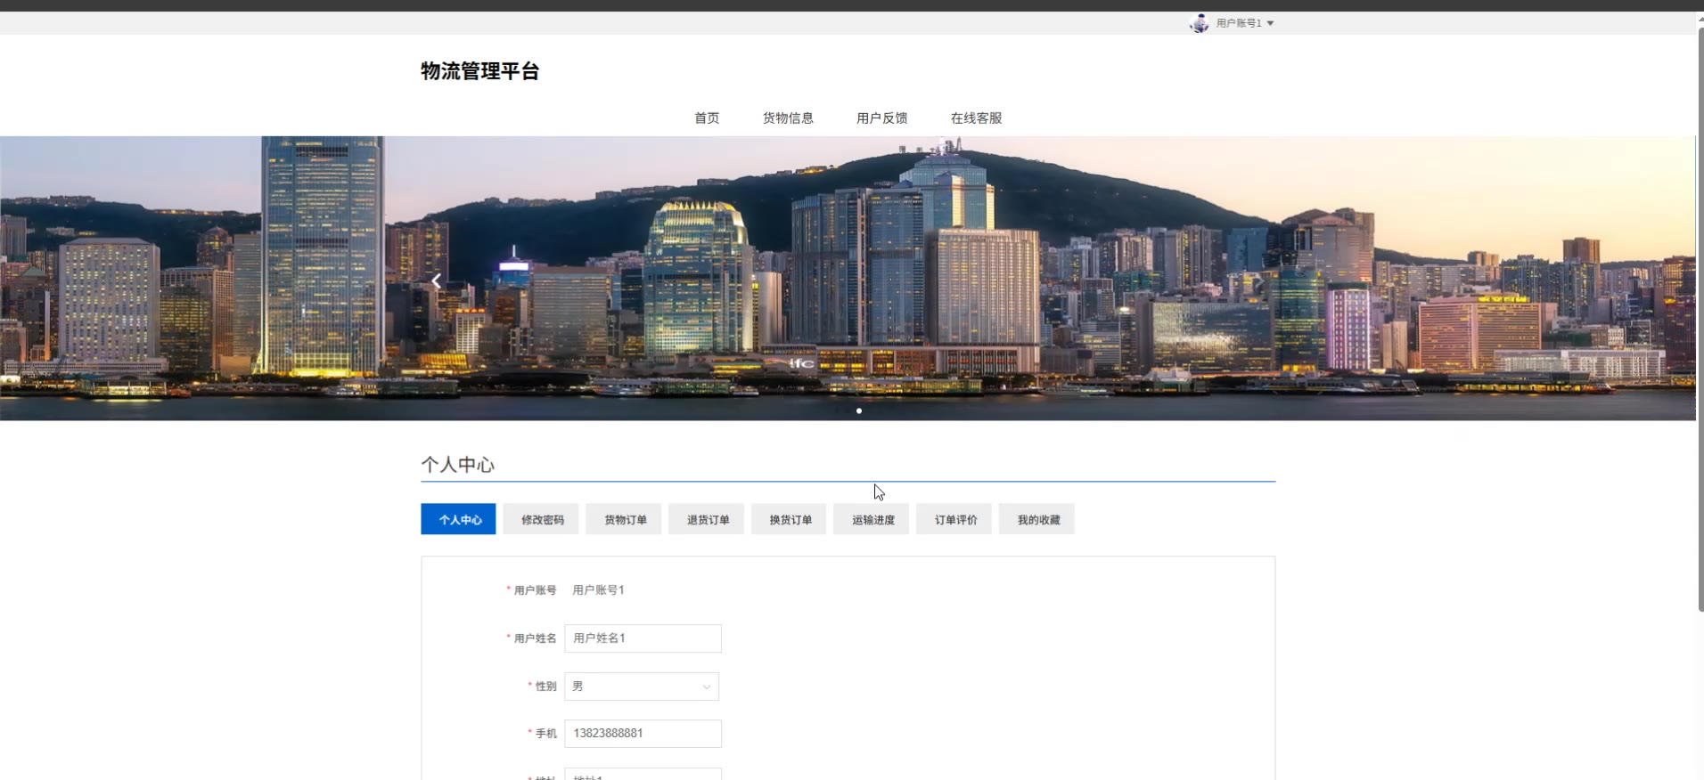Open the 退货订单 tab
The image size is (1704, 780).
[708, 520]
